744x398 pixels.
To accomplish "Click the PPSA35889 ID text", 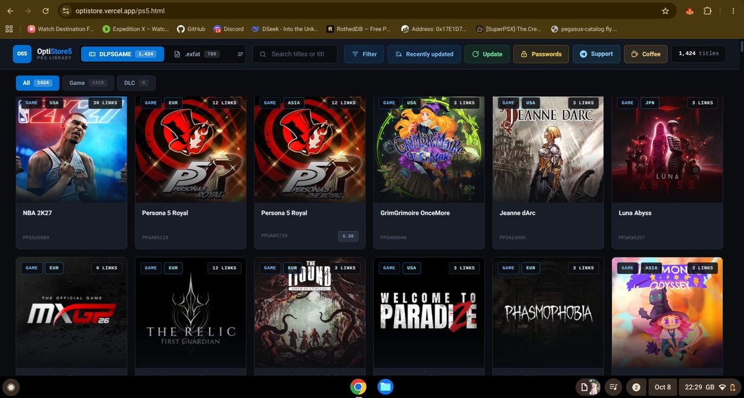I will [35, 237].
